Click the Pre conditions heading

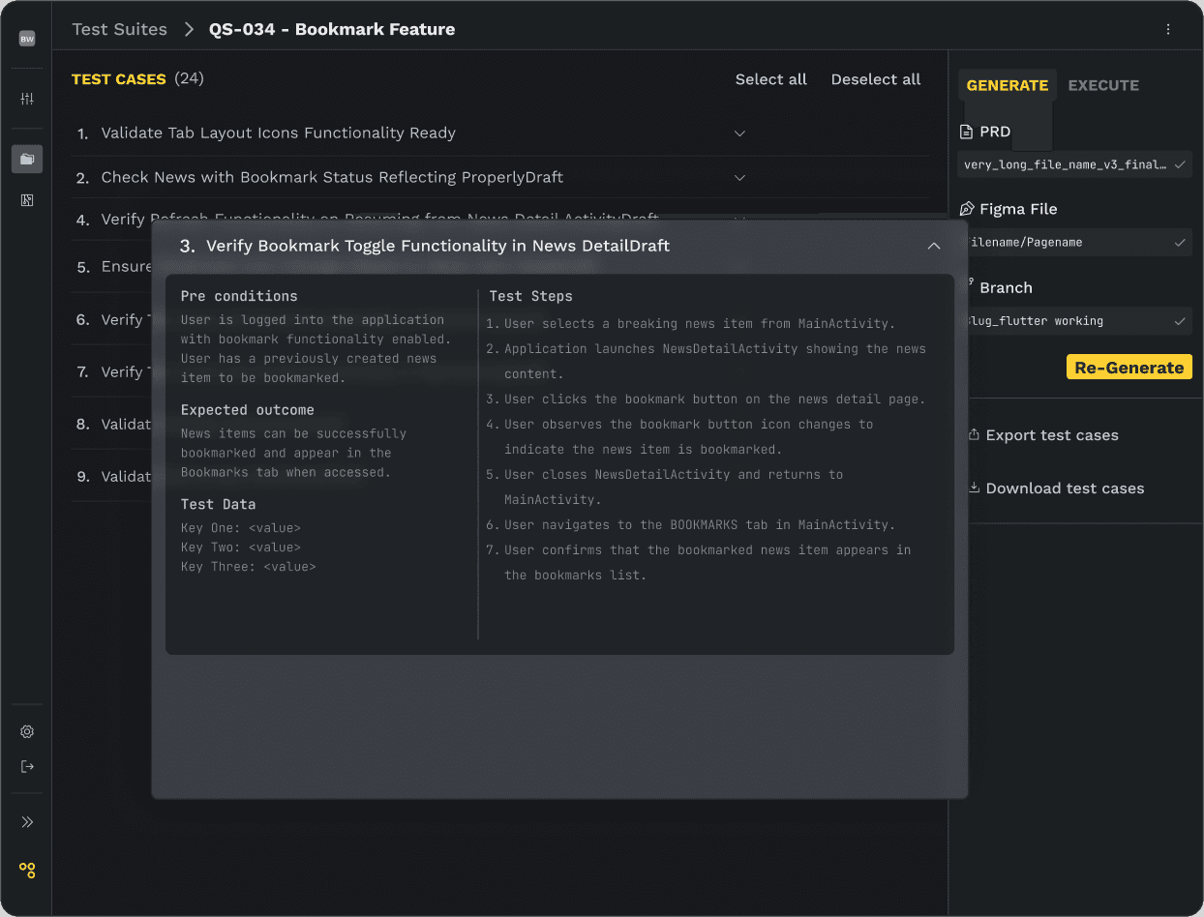click(239, 296)
